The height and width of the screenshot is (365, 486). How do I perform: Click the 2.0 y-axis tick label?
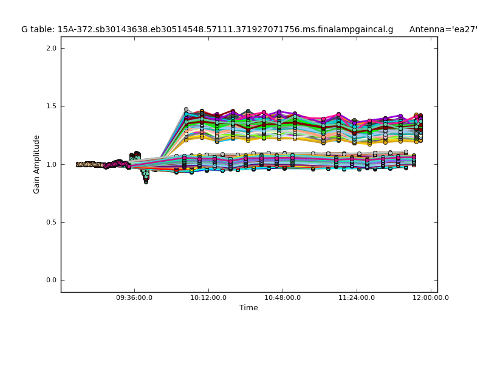[50, 48]
